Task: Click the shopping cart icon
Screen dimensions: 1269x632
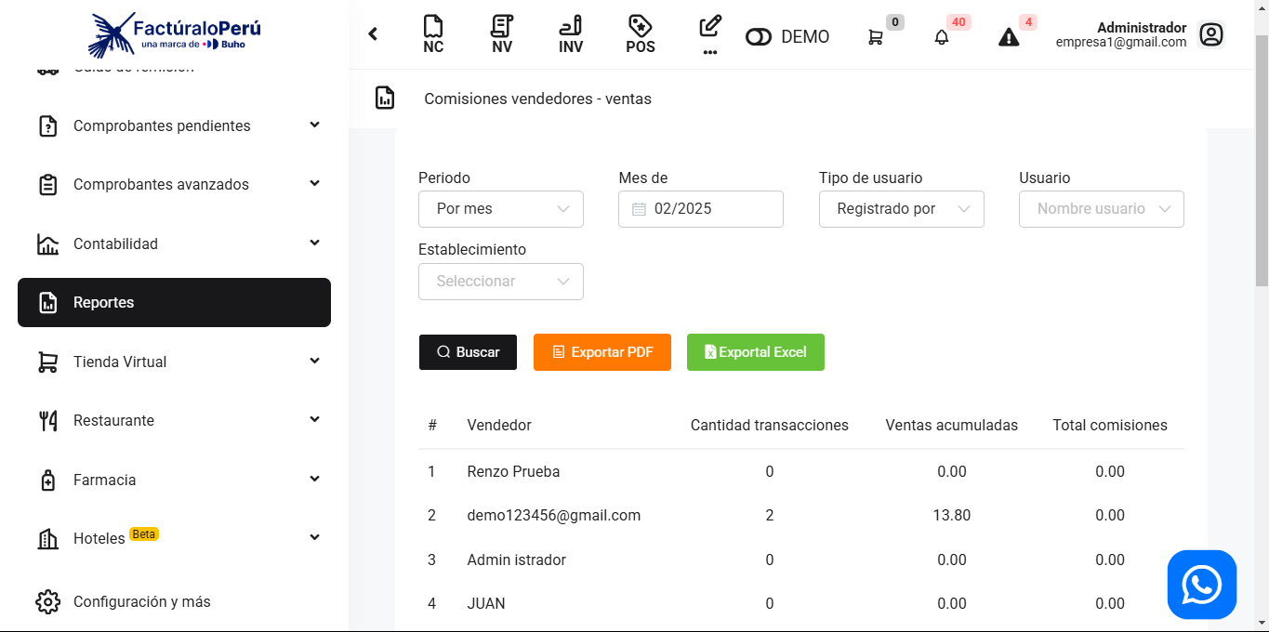Action: 876,37
